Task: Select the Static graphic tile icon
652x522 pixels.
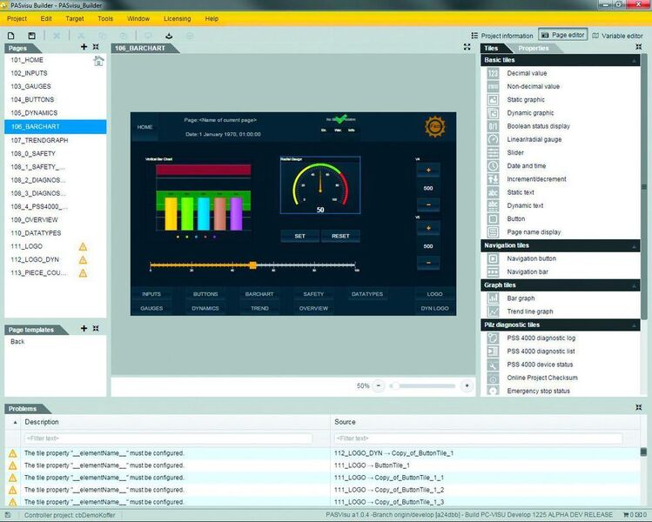Action: coord(493,100)
